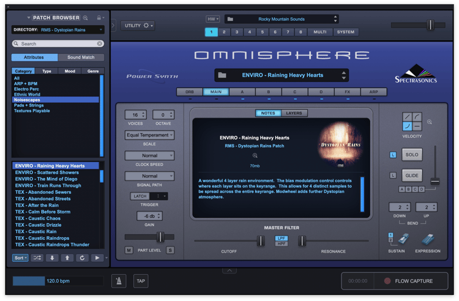Toggle the Glide button

[412, 176]
